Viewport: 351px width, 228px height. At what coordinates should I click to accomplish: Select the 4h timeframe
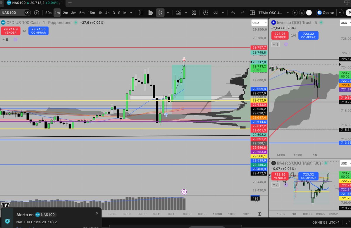click(107, 13)
